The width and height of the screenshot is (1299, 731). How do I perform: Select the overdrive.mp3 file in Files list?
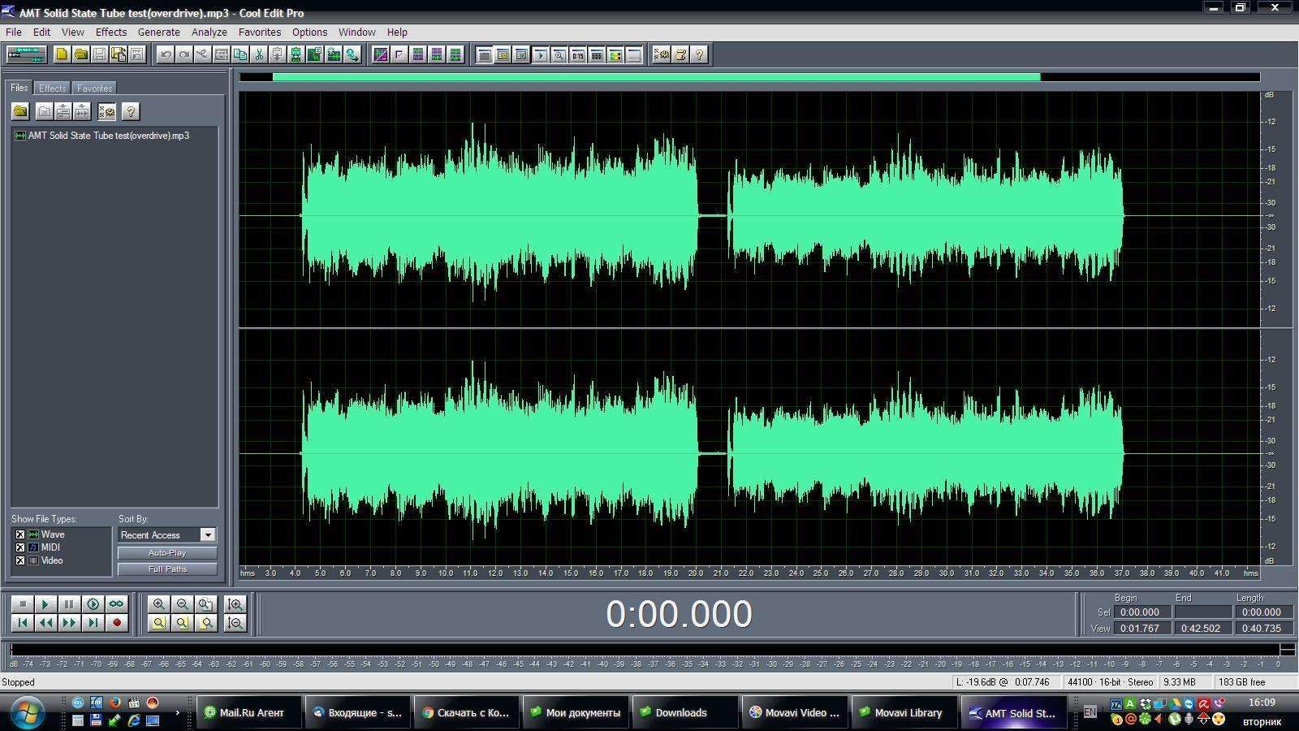coord(108,136)
